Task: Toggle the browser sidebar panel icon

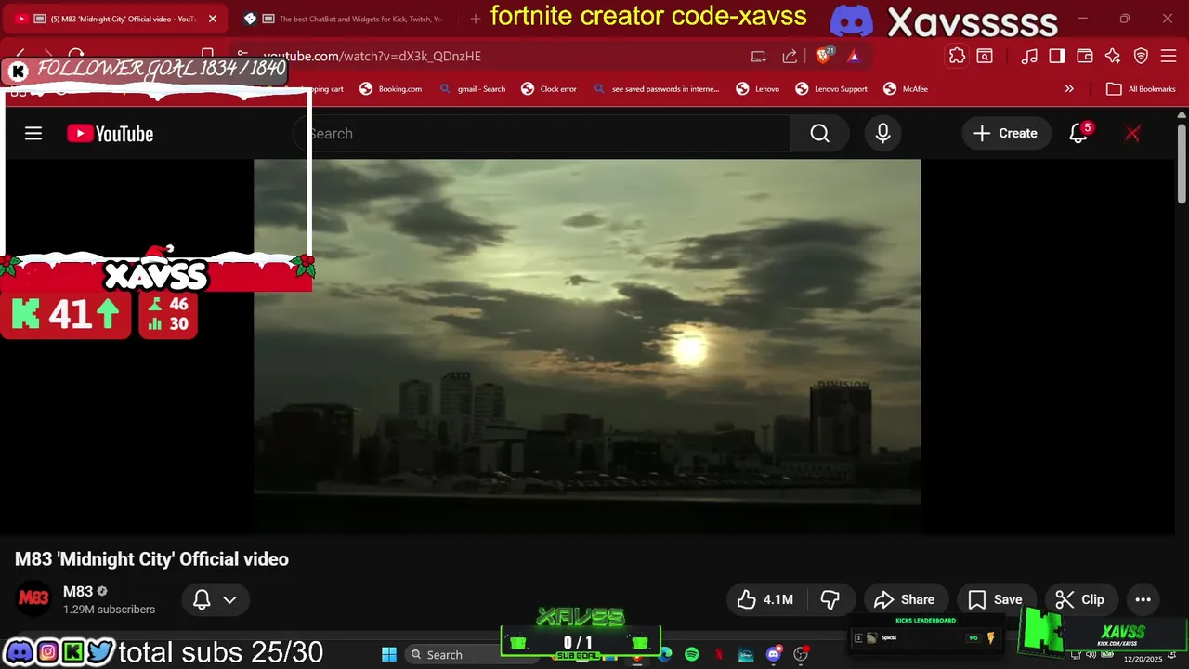Action: pyautogui.click(x=1057, y=56)
